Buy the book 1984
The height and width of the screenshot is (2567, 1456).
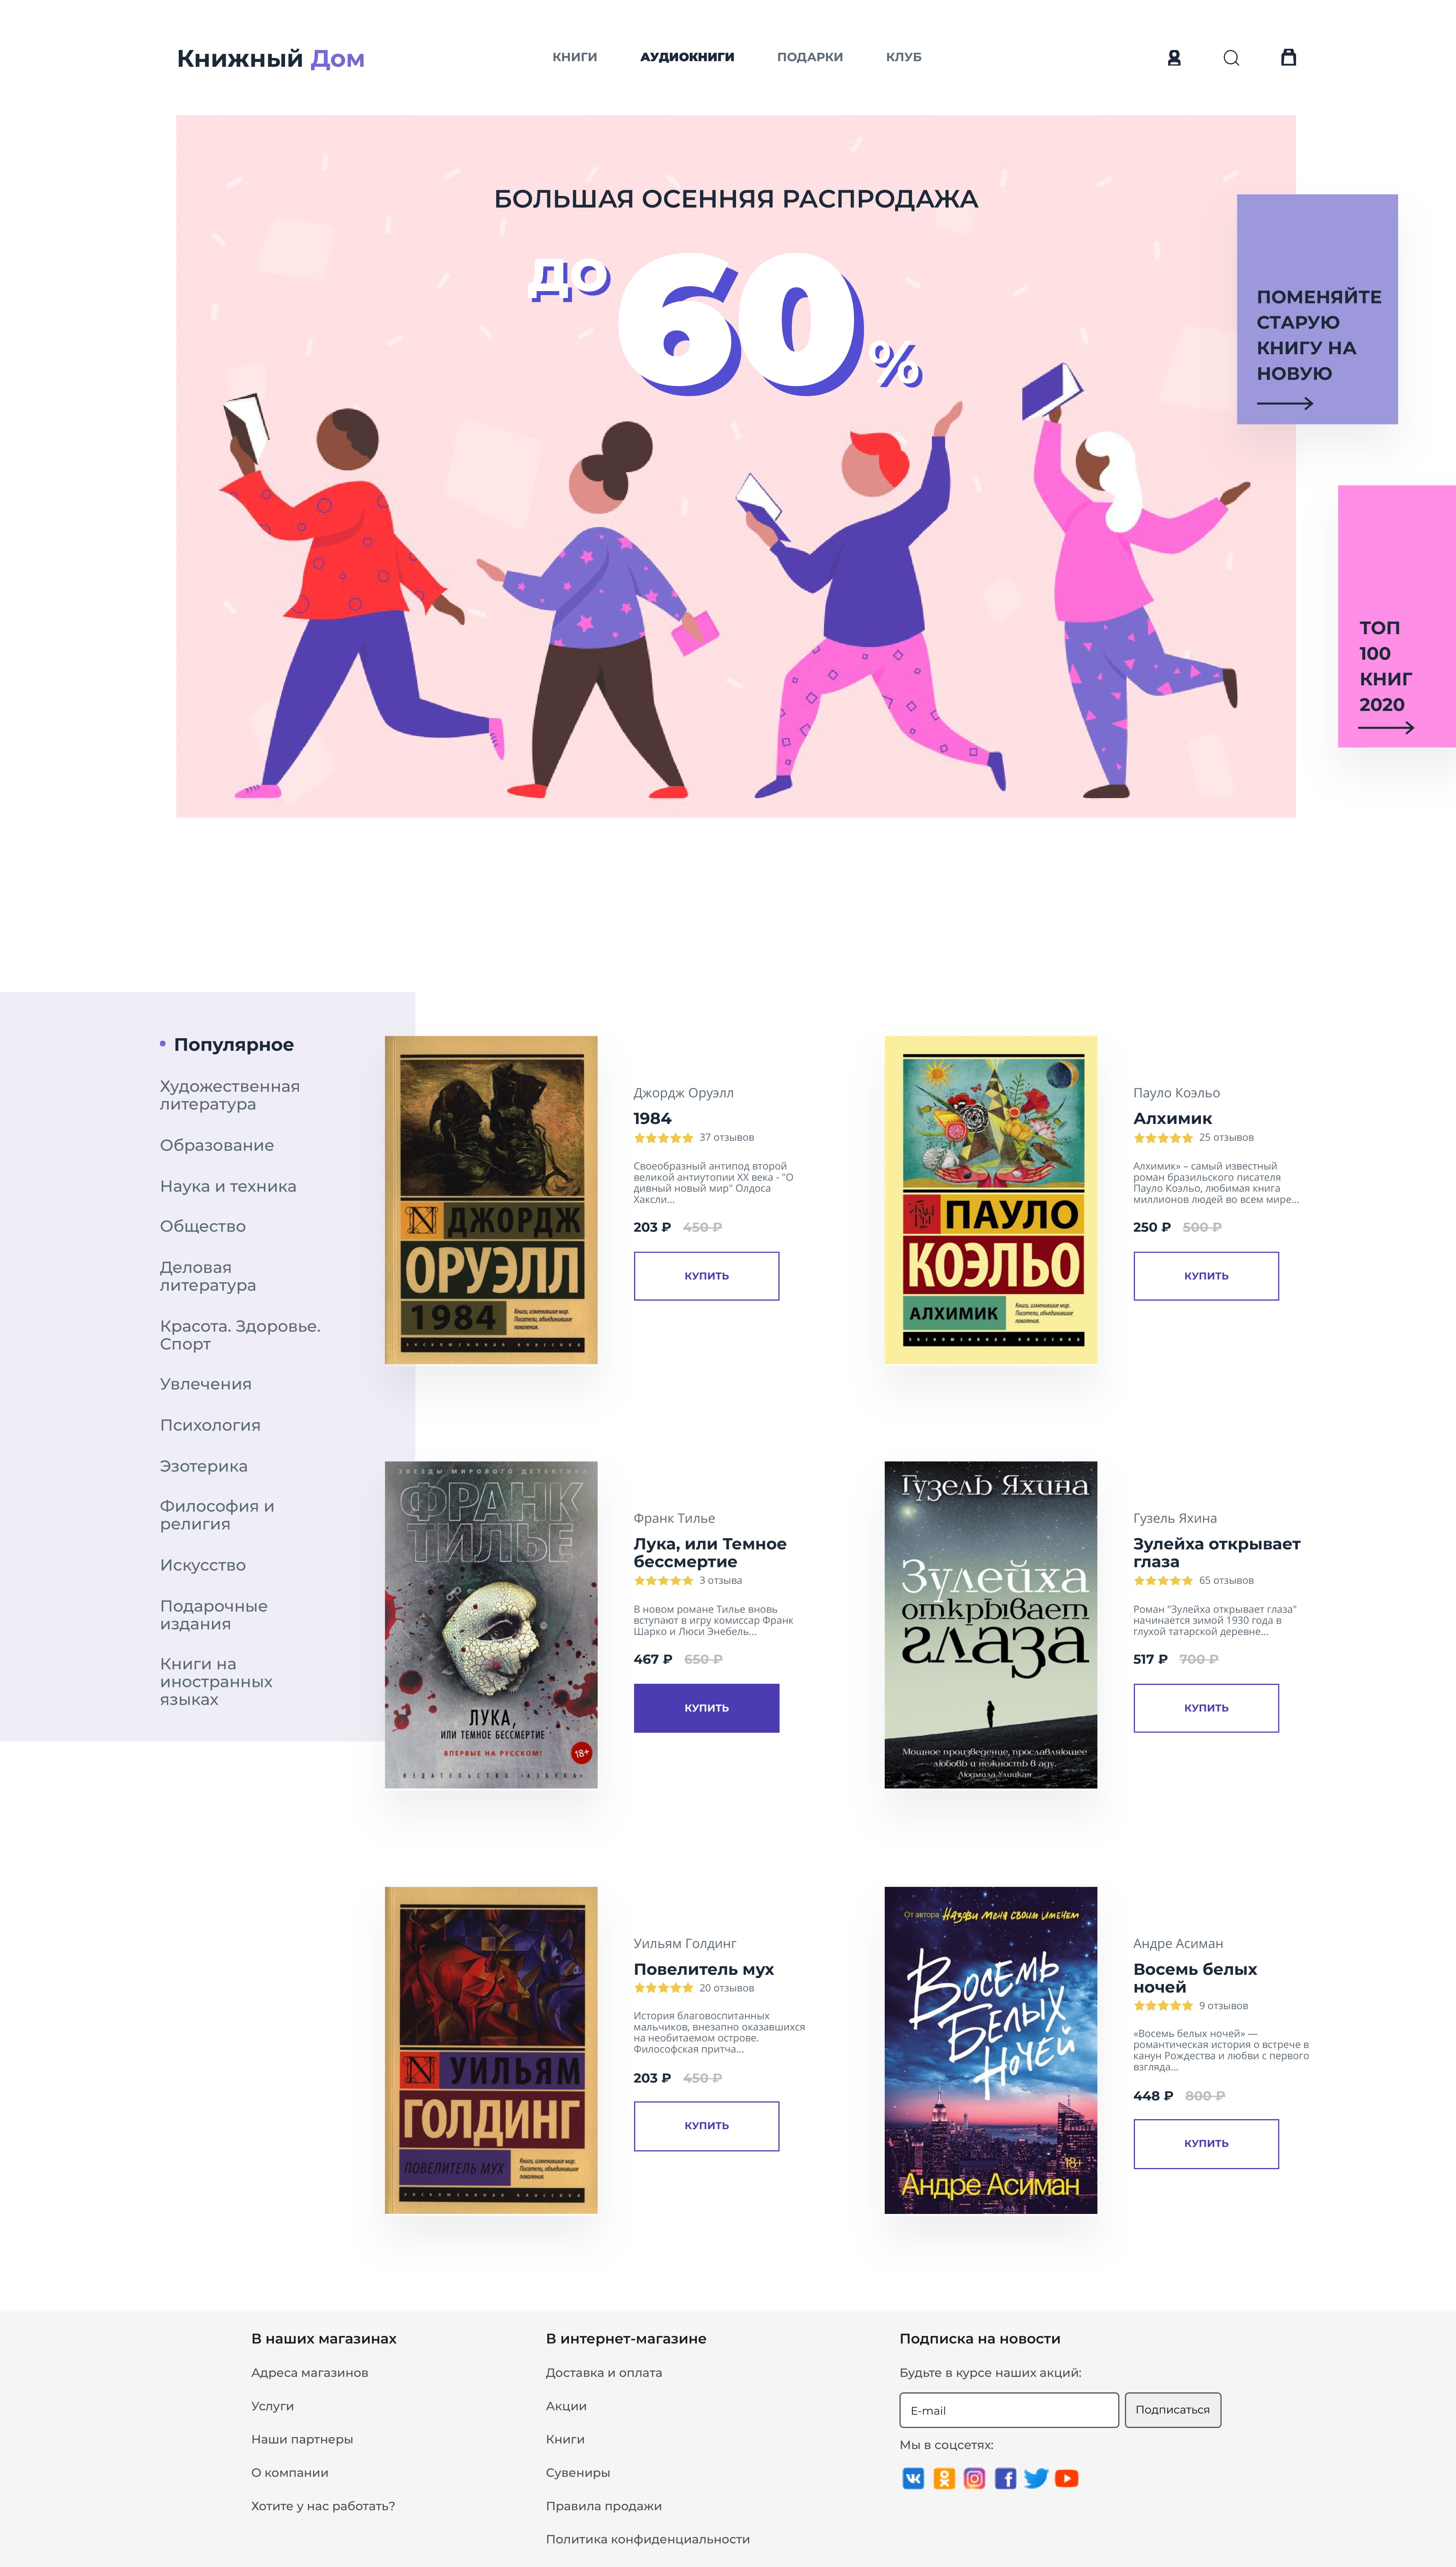706,1276
